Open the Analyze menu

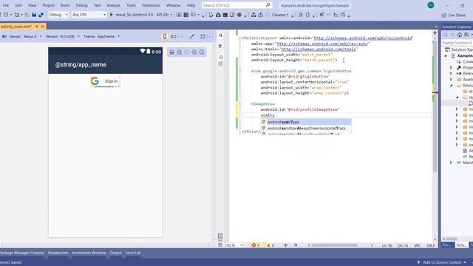coord(113,5)
